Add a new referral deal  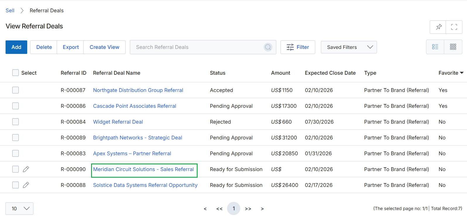tap(16, 47)
